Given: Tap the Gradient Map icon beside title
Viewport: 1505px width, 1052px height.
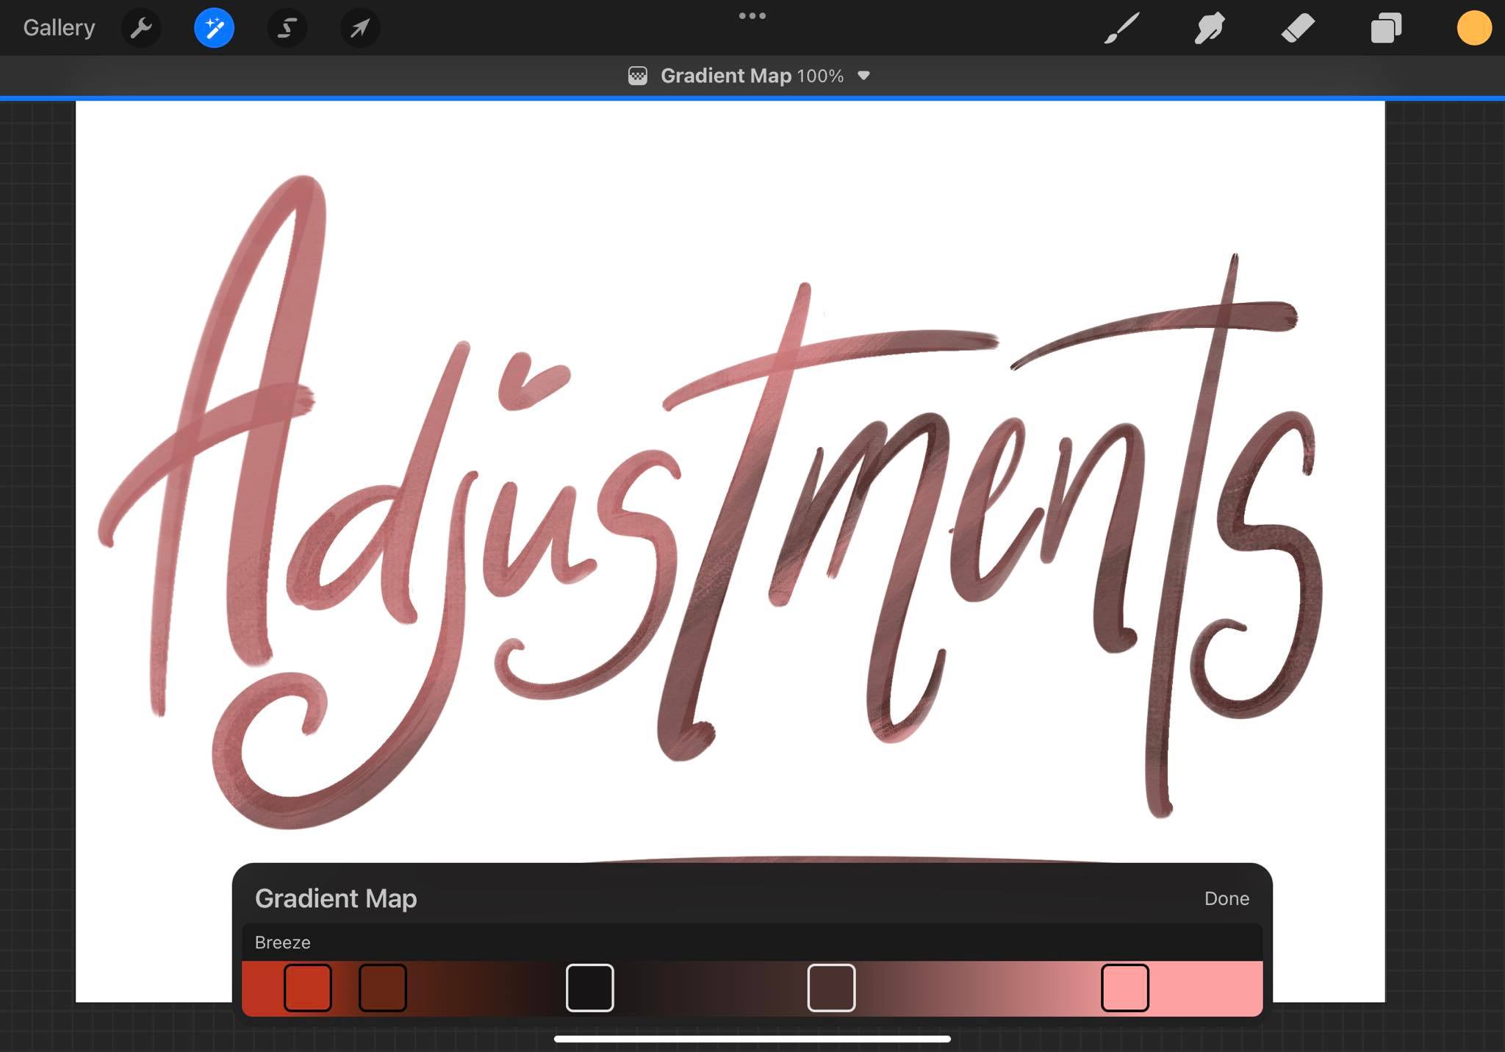Looking at the screenshot, I should pos(638,76).
